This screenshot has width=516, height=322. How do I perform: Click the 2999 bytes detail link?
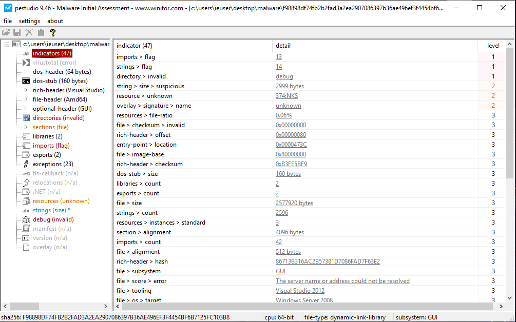click(x=290, y=86)
